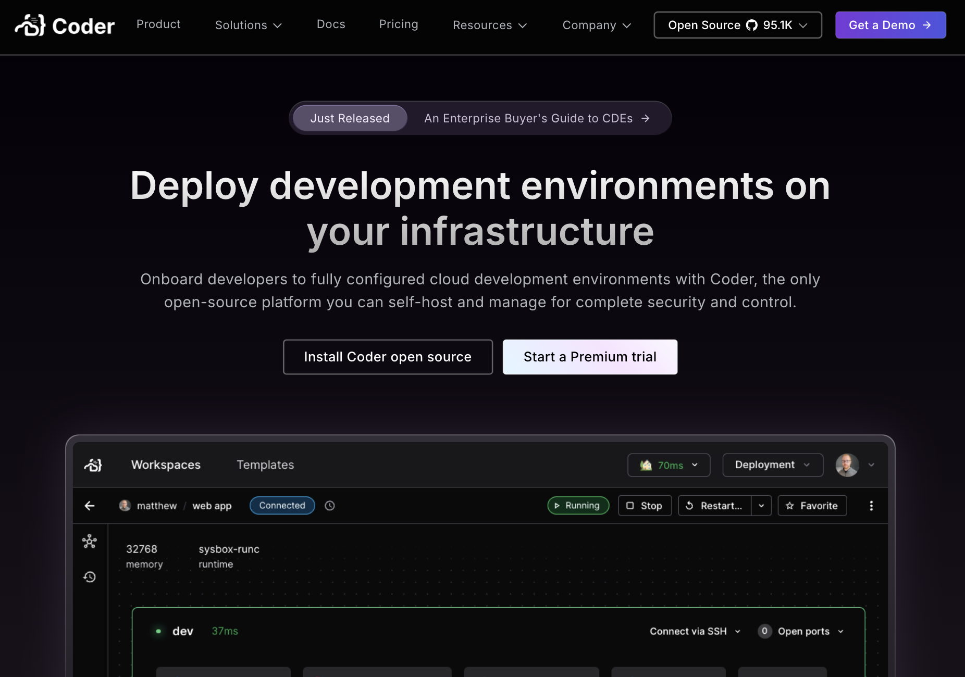
Task: Click the web app breadcrumb
Action: tap(212, 506)
